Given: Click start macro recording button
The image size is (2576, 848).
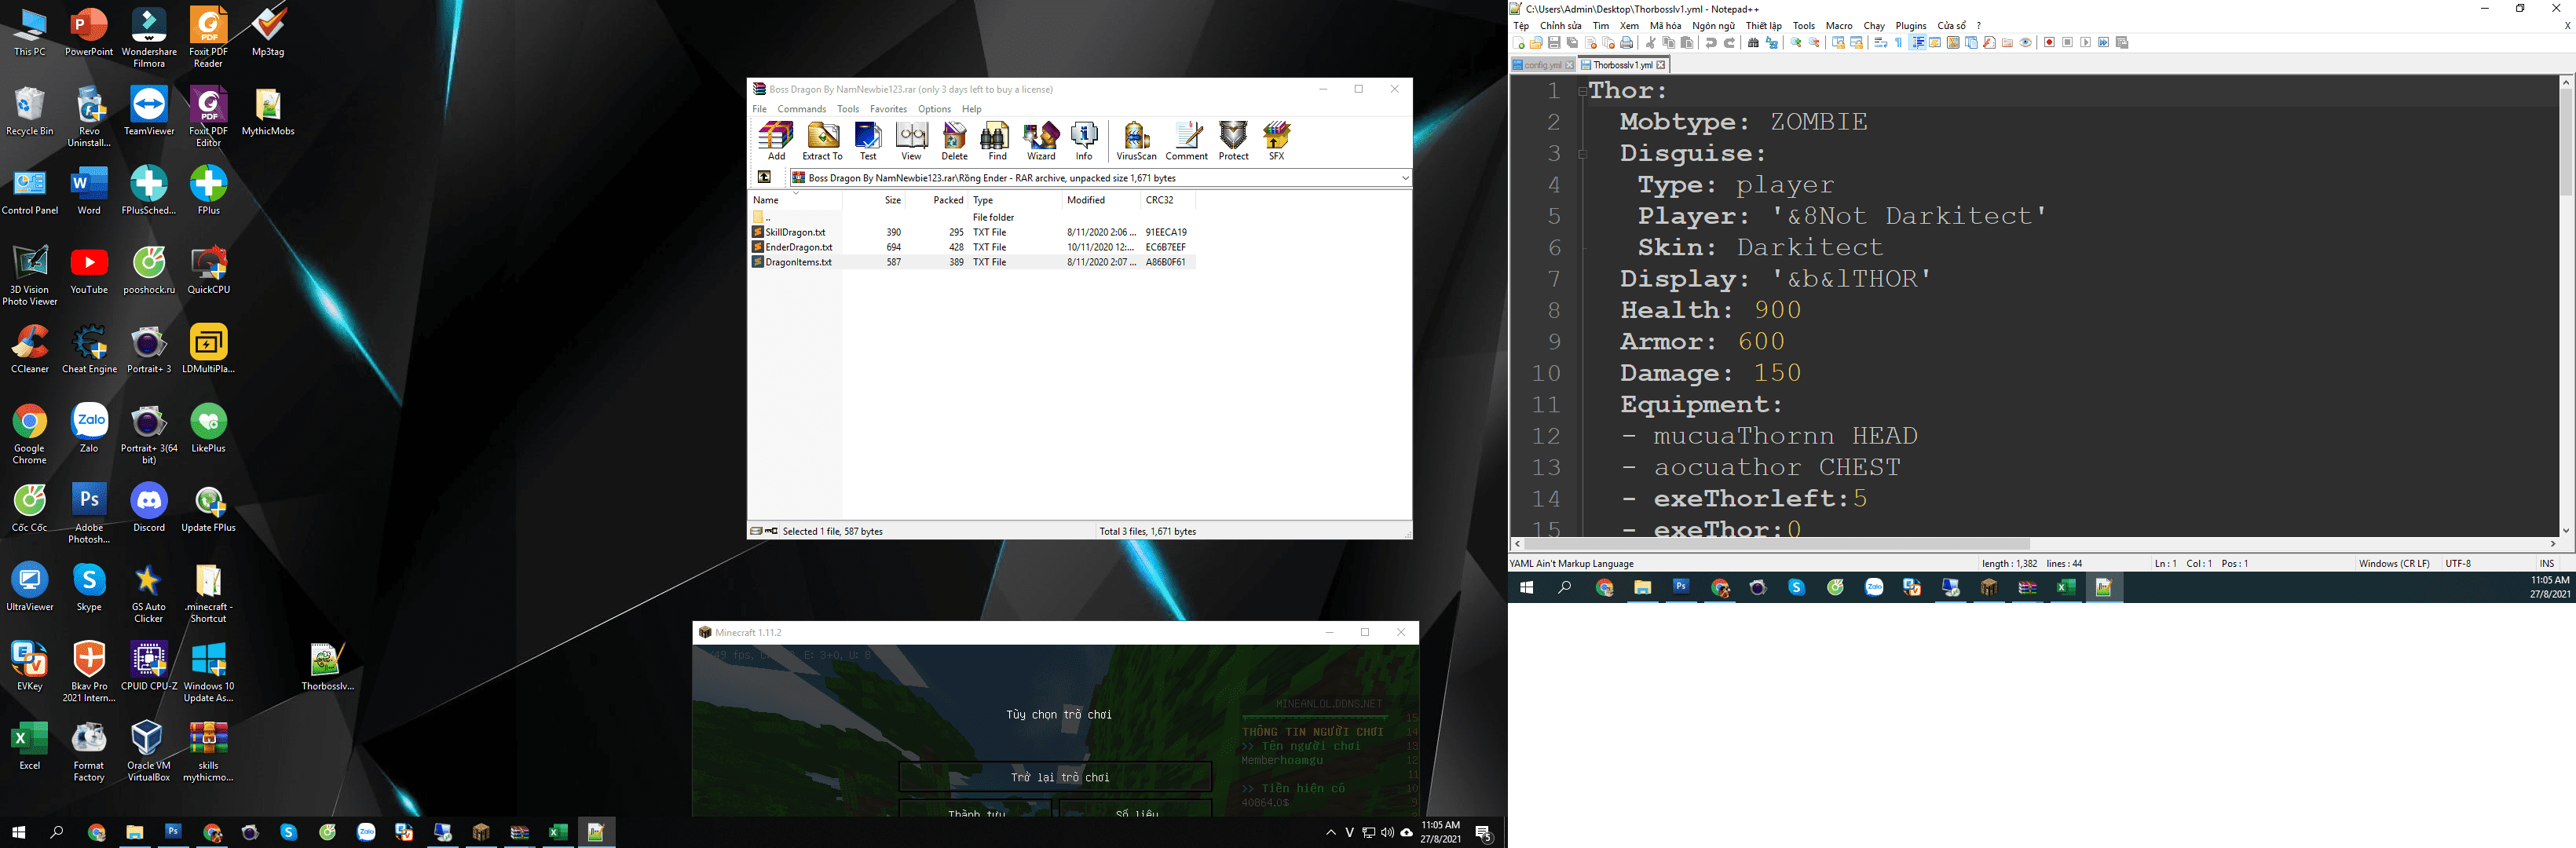Looking at the screenshot, I should coord(2049,43).
